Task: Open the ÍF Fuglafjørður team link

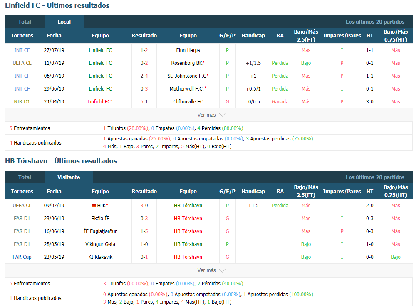Action: (100, 231)
